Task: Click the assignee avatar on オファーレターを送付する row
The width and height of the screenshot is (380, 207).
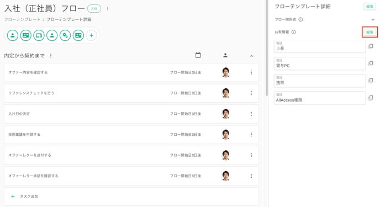Action: pos(225,155)
